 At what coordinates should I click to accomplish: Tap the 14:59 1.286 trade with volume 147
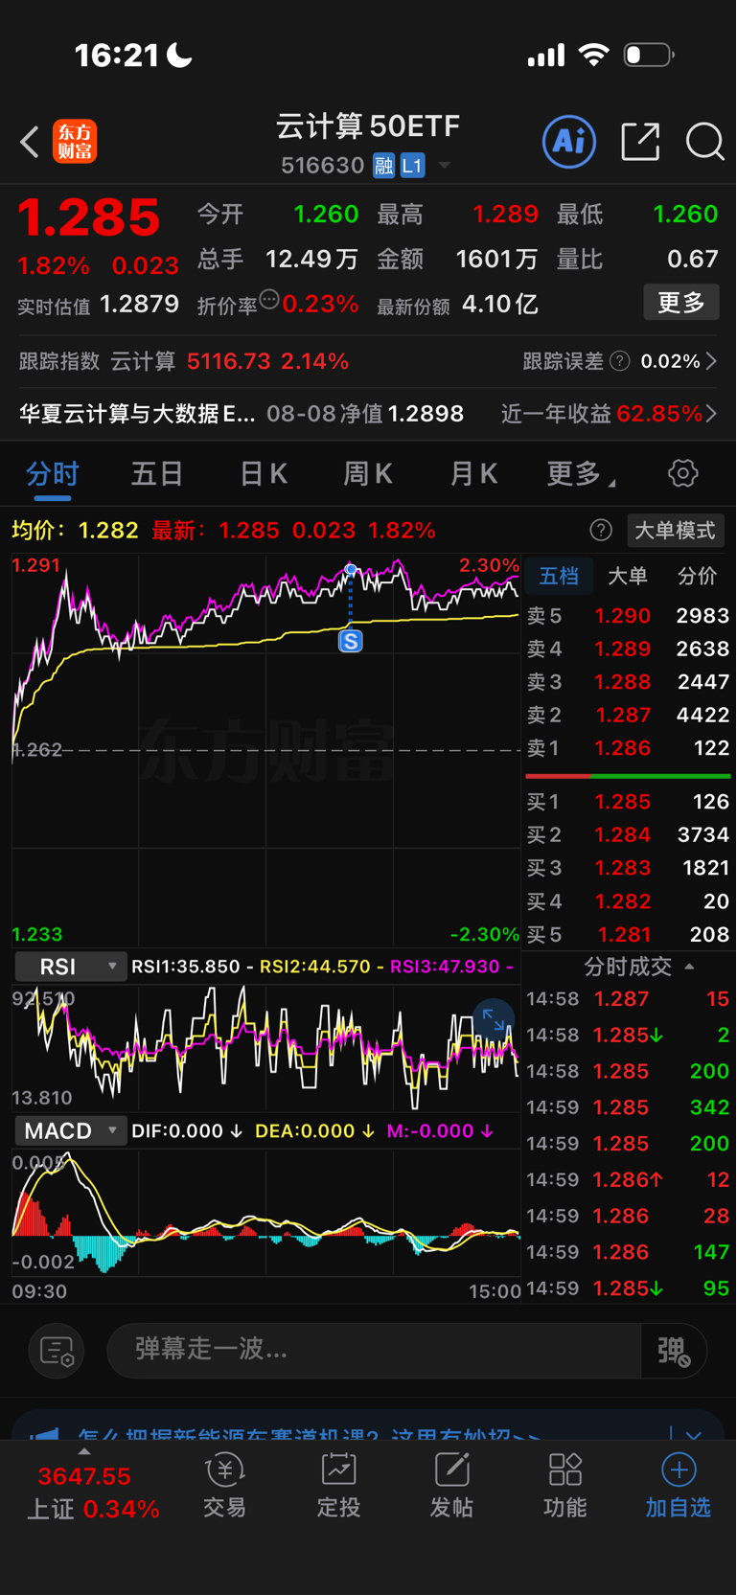[628, 1252]
